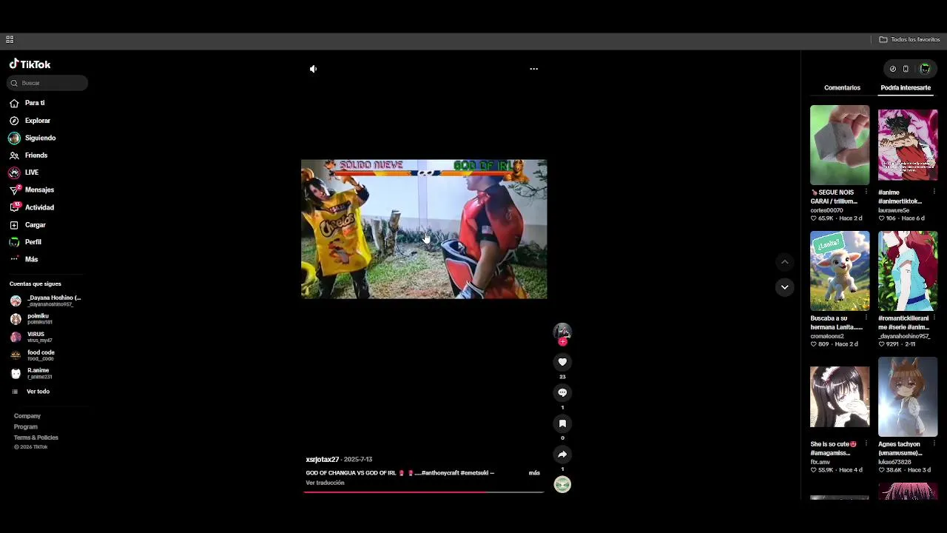The image size is (947, 533).
Task: Open the Friends section
Action: coord(36,155)
